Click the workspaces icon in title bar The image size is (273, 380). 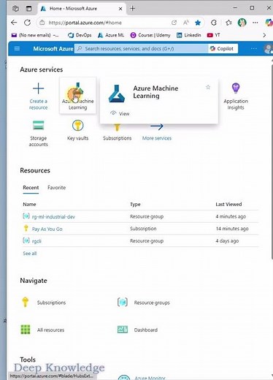(15, 9)
